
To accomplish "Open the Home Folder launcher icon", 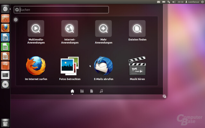I will click(x=5, y=19).
